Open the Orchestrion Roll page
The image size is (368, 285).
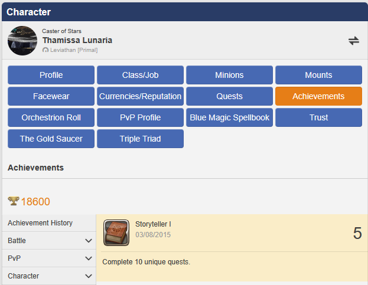(51, 117)
